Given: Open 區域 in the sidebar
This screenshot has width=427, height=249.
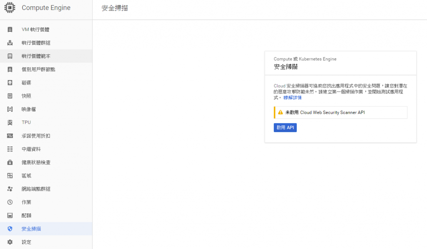Looking at the screenshot, I should point(26,176).
